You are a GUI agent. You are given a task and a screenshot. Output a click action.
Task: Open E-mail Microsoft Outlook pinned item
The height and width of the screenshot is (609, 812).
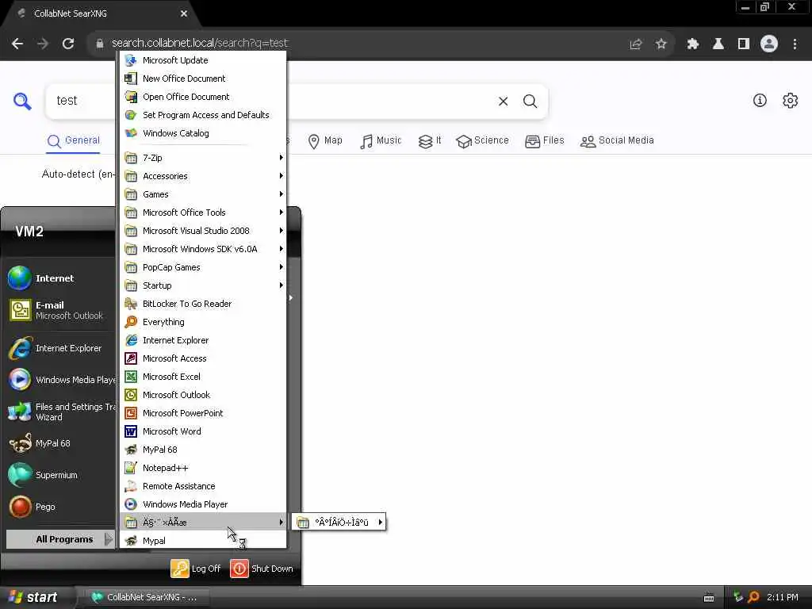click(x=60, y=310)
